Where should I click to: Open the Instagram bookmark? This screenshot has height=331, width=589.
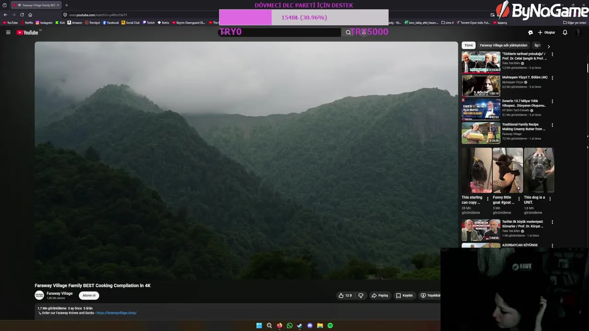(x=44, y=23)
